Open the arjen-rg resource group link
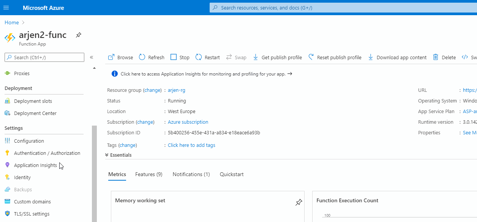 (x=177, y=90)
